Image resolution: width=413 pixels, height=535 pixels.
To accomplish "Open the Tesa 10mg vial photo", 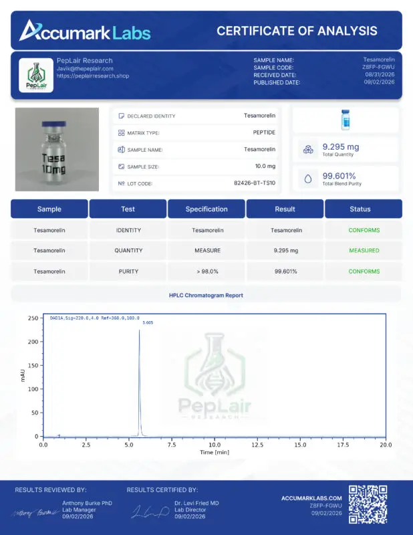I will tap(57, 149).
